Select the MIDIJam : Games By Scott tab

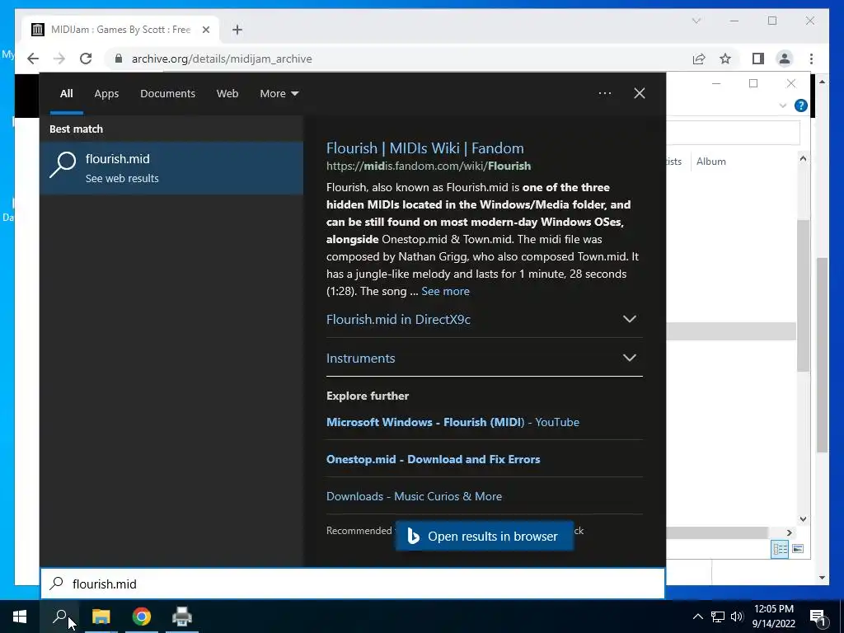[121, 30]
